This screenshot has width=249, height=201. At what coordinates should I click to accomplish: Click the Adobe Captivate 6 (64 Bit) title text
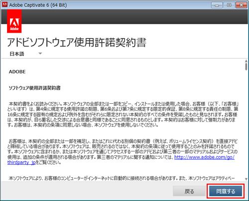coord(38,5)
